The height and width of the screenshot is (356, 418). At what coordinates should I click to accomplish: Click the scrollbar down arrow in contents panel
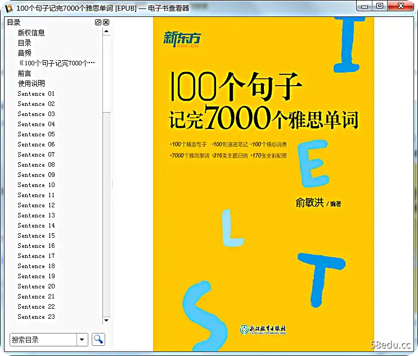pyautogui.click(x=106, y=321)
